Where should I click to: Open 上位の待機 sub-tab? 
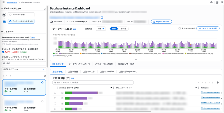pos(73,72)
